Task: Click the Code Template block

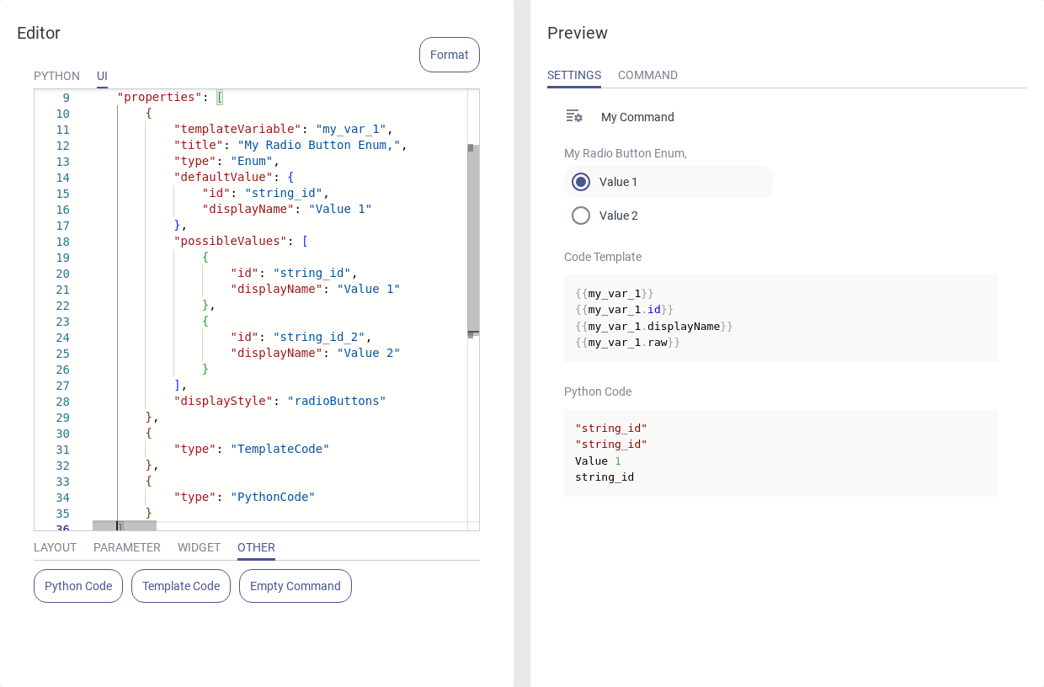Action: [x=780, y=318]
